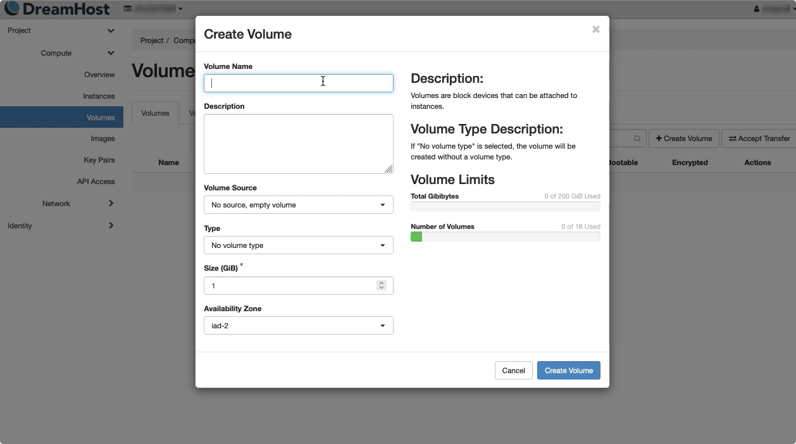Open the volume Type dropdown

pyautogui.click(x=298, y=245)
